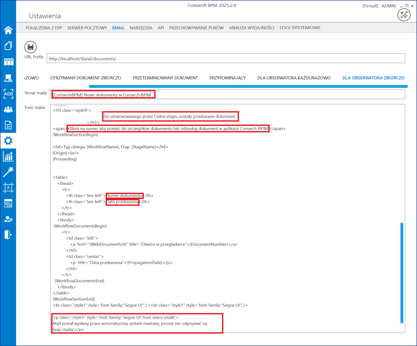This screenshot has width=417, height=346.
Task: Open the chart statistics sidebar icon
Action: click(x=8, y=157)
